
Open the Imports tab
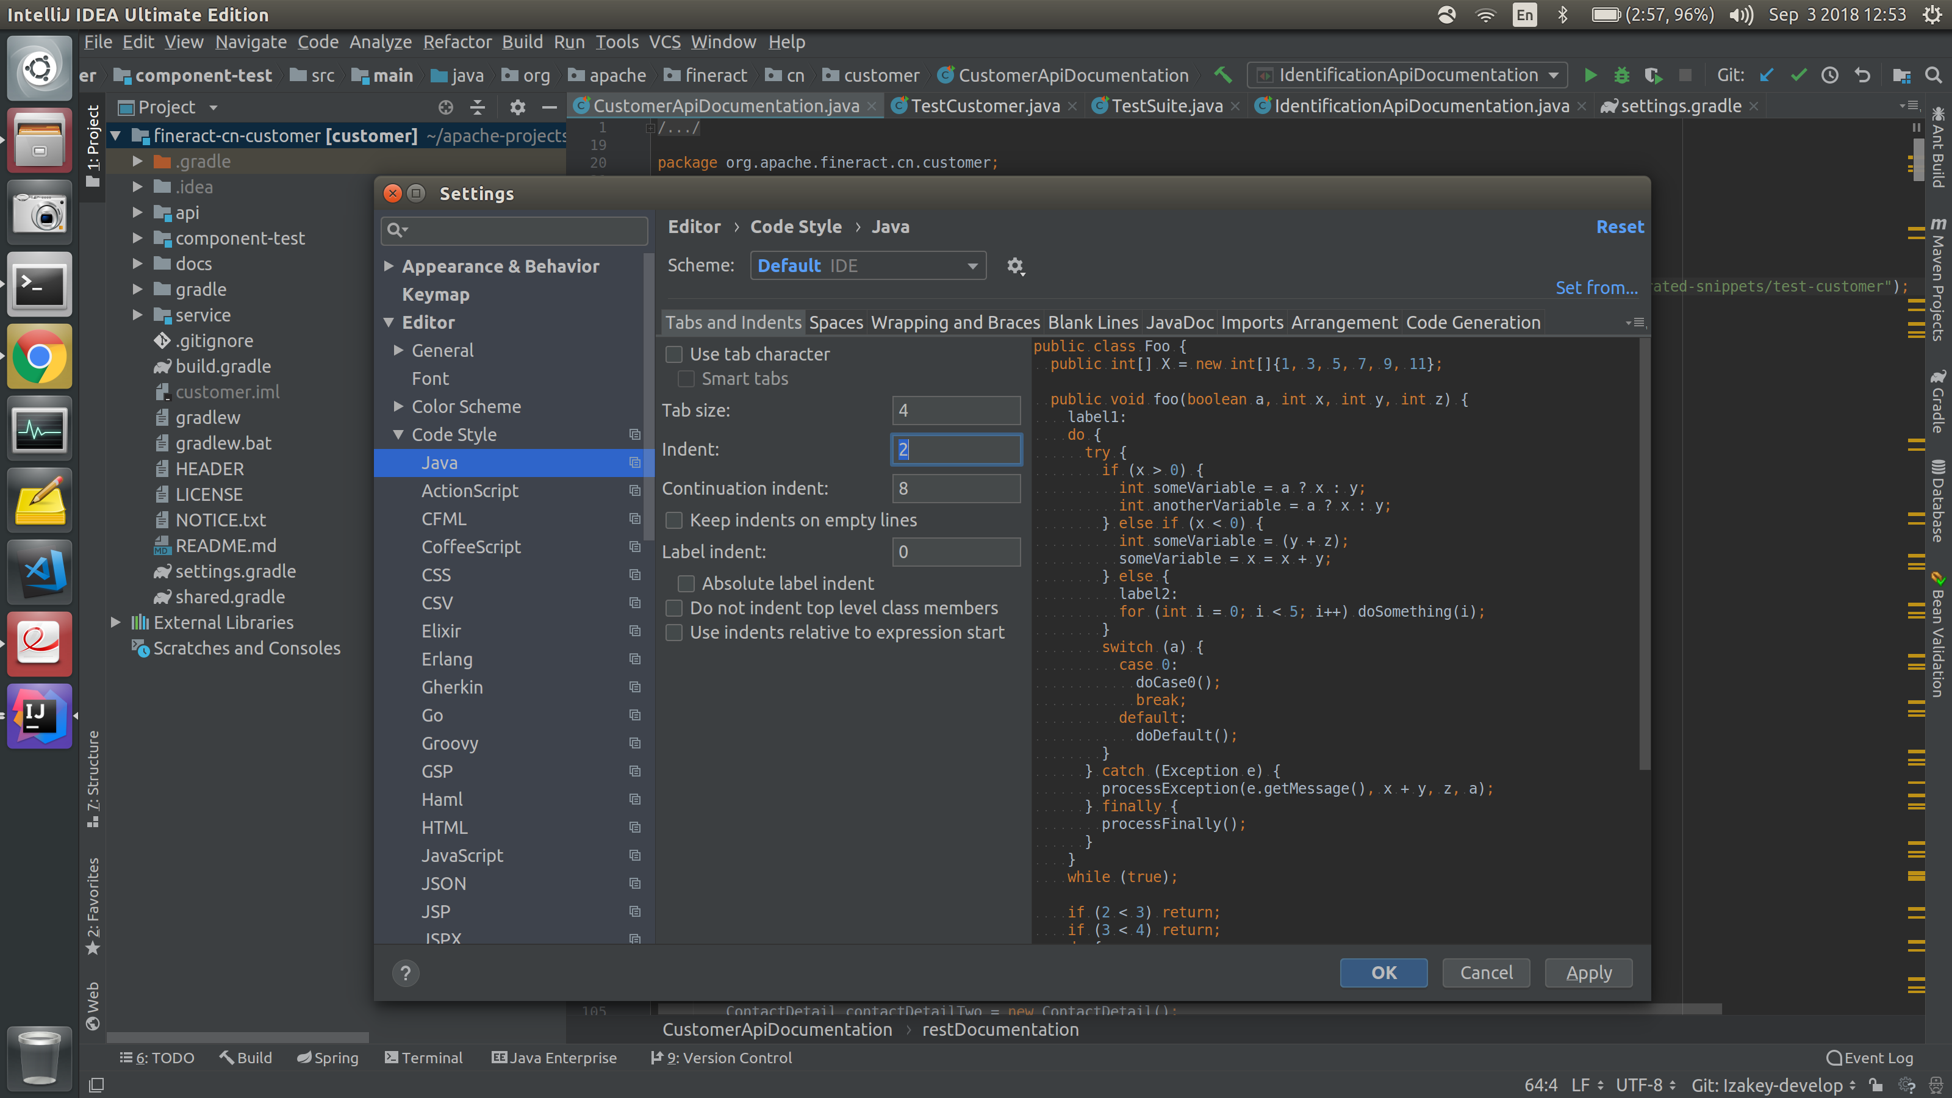(x=1252, y=323)
